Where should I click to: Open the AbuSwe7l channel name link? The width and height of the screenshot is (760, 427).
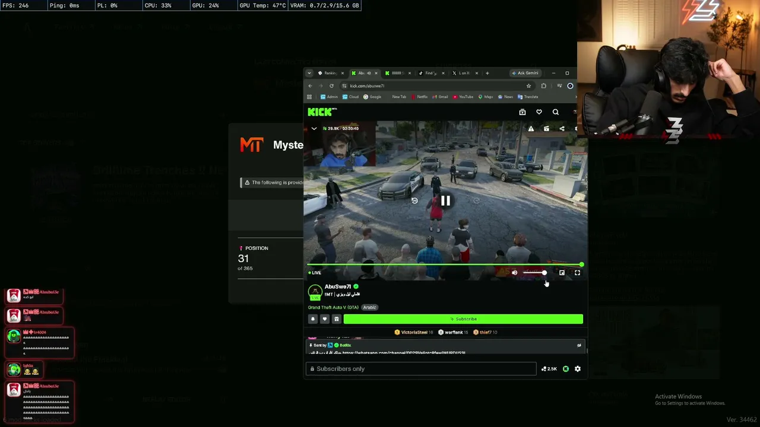click(x=338, y=287)
